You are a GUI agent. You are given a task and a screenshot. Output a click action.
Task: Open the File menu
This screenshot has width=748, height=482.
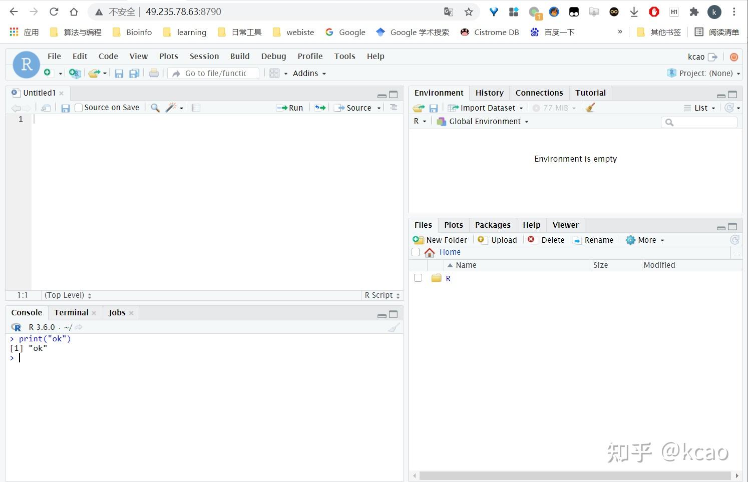(x=54, y=57)
